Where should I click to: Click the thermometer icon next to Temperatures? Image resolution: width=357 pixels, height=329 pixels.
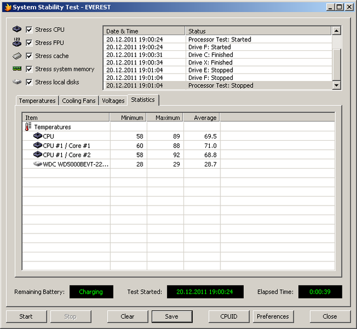28,127
